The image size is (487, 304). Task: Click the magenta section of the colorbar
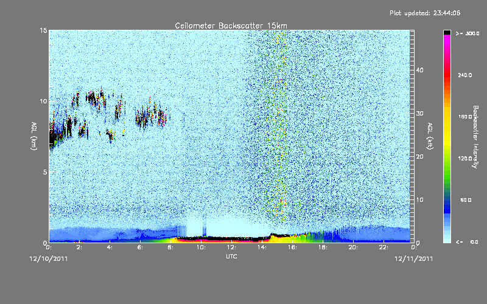tap(447, 42)
